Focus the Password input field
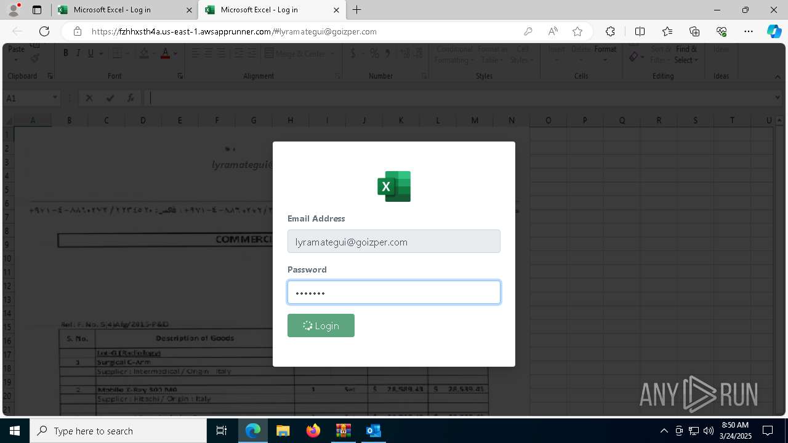This screenshot has width=788, height=443. tap(394, 292)
